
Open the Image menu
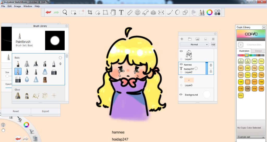point(17,6)
